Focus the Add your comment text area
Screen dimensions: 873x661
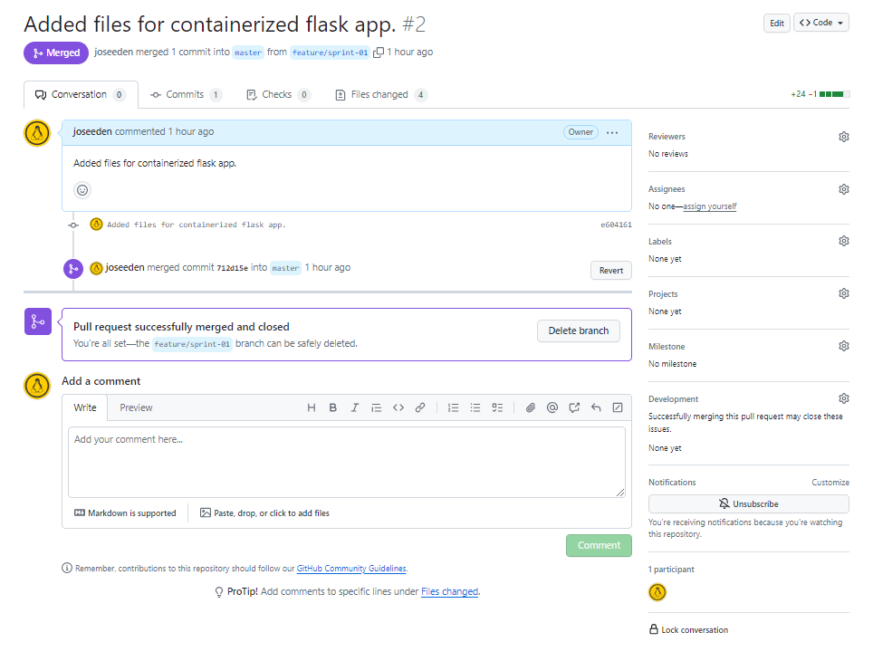346,462
